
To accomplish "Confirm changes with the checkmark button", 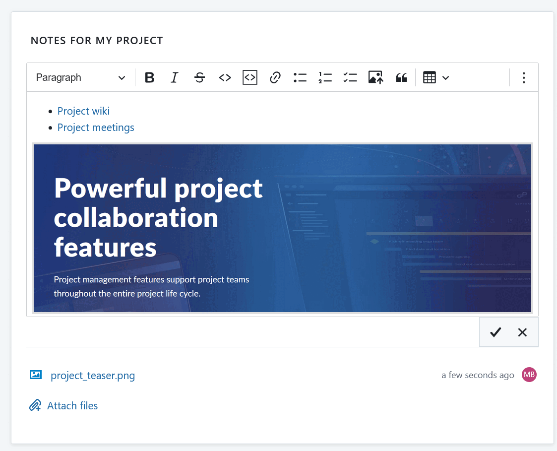I will (495, 332).
